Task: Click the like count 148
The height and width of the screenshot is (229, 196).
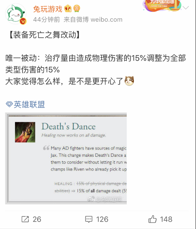Action: click(x=166, y=219)
